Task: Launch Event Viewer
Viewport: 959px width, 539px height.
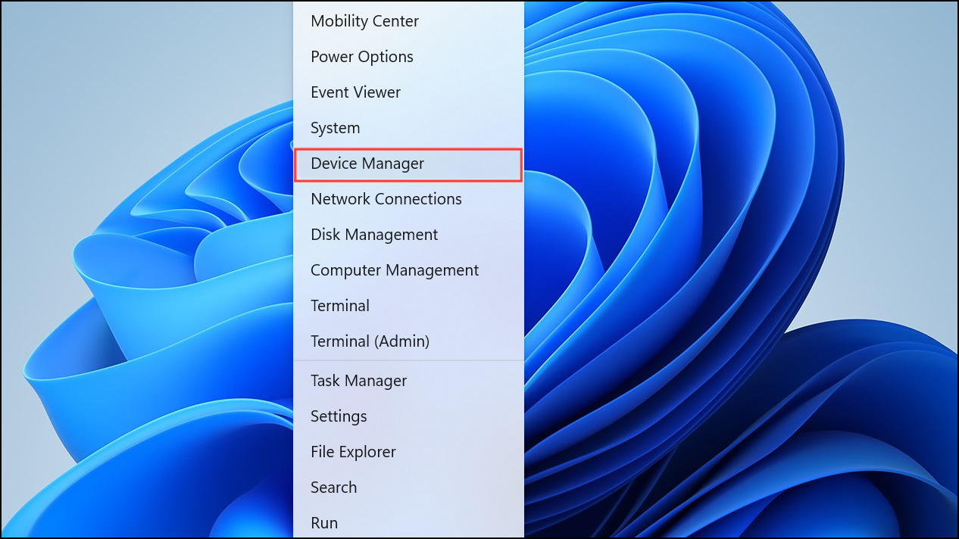Action: tap(408, 92)
